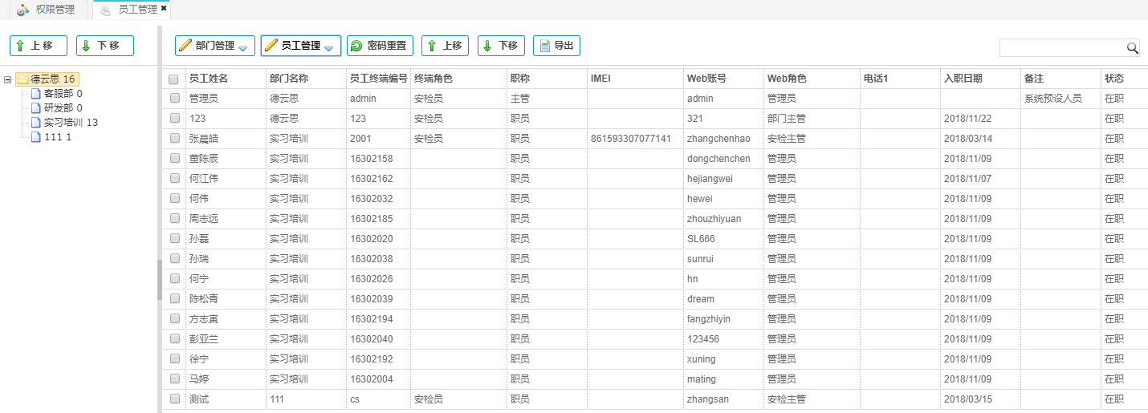Screen dimensions: 1148x413
Task: Close the 员工管理 tab
Action: coord(164,9)
